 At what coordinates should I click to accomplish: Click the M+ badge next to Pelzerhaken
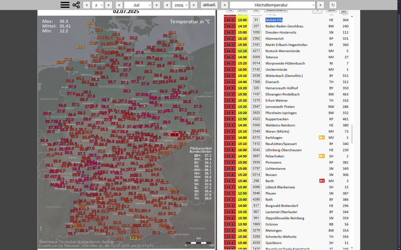coord(321,156)
